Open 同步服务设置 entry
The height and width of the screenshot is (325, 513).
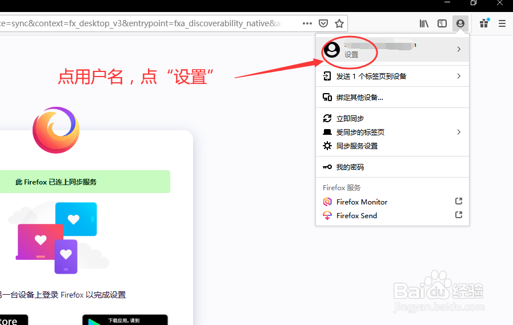[392, 146]
